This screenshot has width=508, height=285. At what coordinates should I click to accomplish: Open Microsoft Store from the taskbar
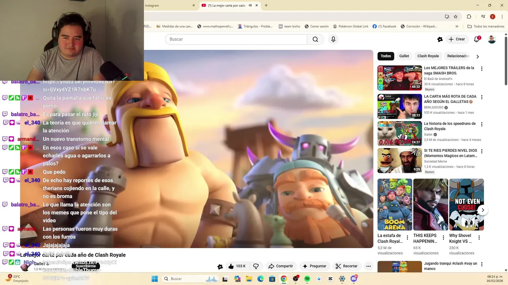pos(272,279)
